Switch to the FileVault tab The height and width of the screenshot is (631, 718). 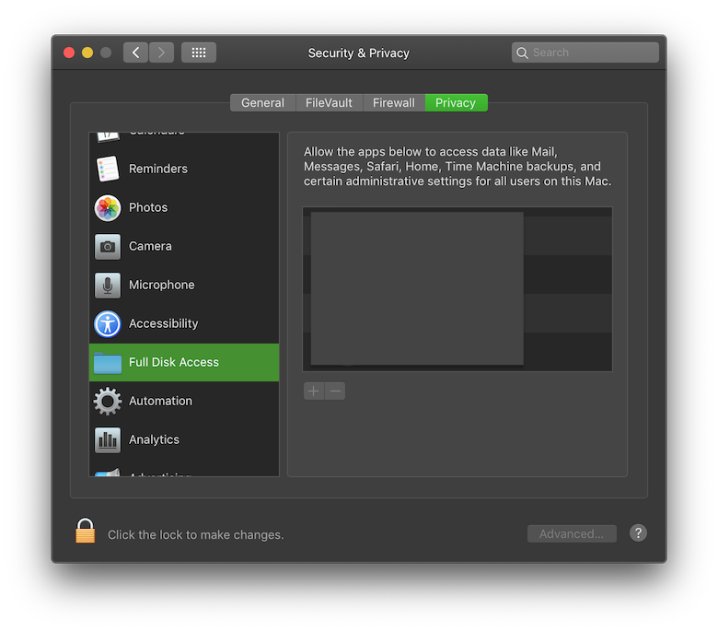coord(330,102)
